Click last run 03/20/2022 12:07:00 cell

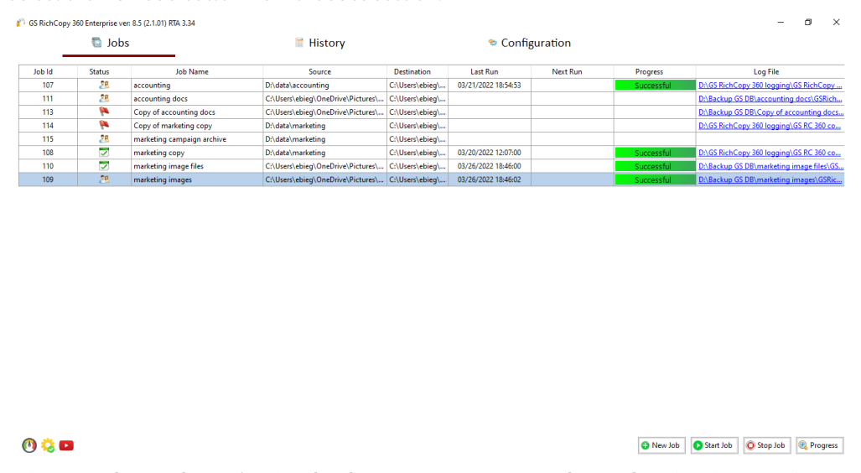(x=490, y=152)
